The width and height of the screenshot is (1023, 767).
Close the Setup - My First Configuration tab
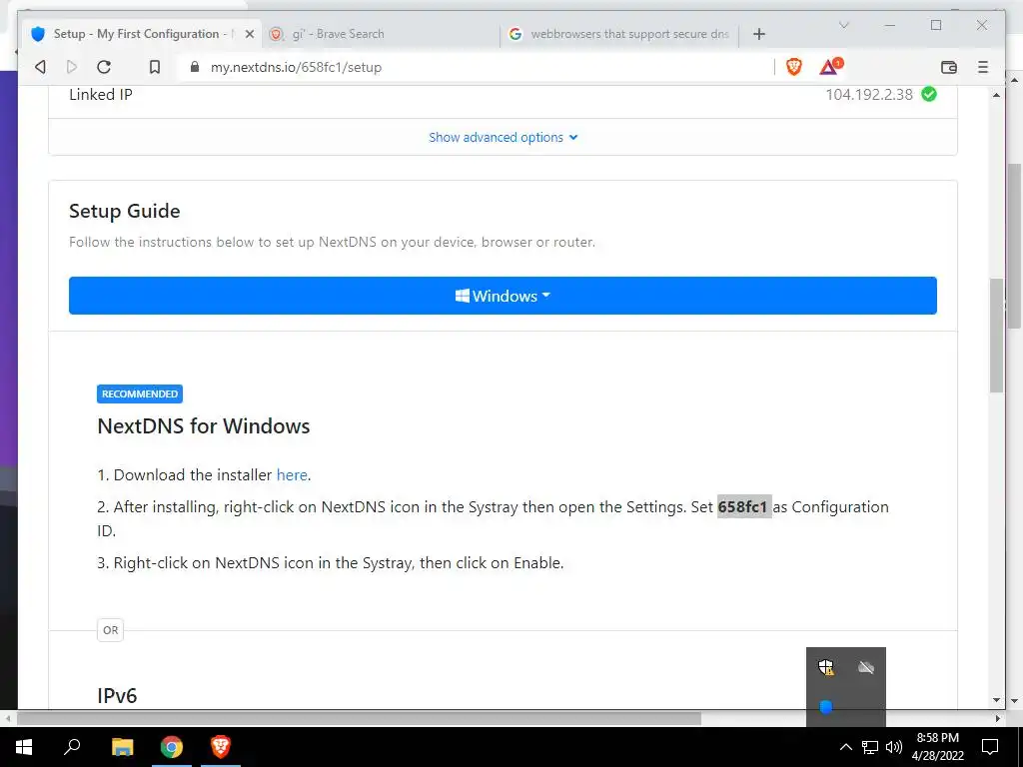pos(249,34)
